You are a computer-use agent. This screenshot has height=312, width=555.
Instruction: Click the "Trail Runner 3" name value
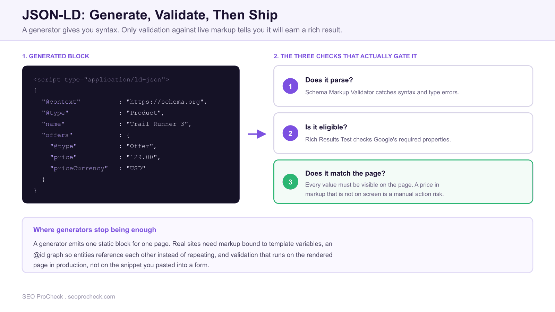pyautogui.click(x=159, y=124)
